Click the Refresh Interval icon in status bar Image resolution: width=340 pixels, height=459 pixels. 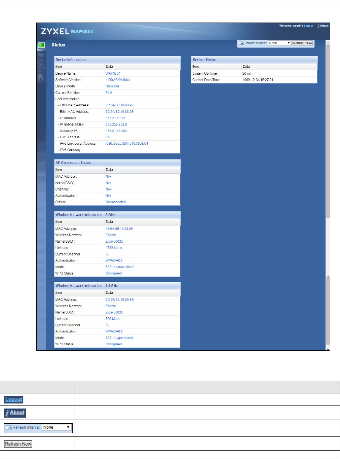tap(241, 43)
